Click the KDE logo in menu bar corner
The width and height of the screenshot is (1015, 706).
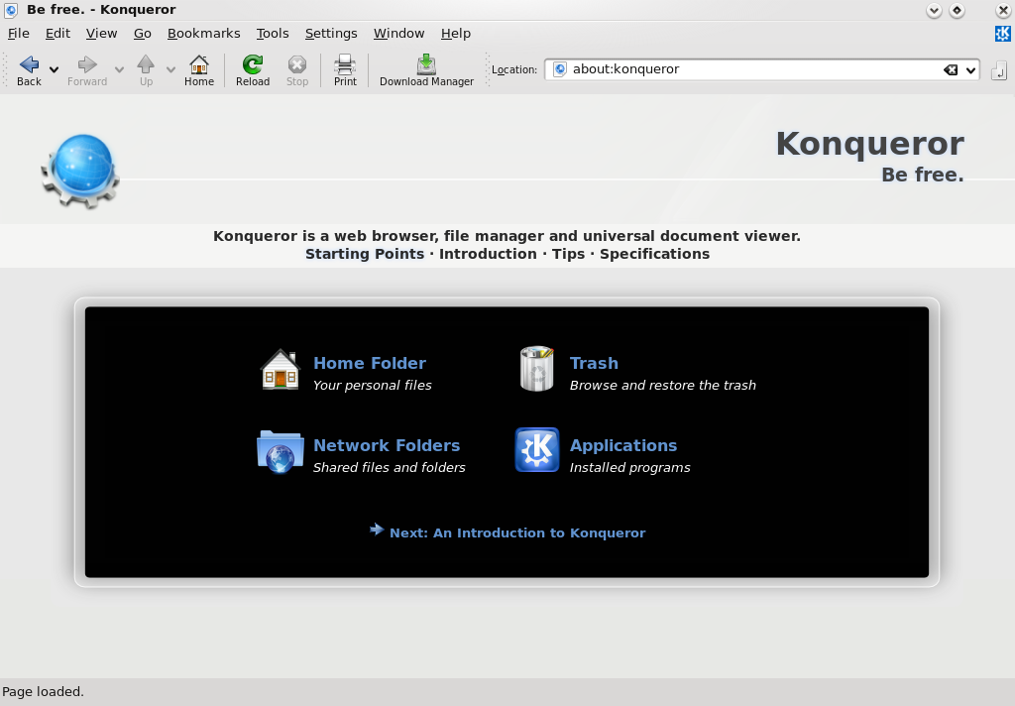[x=1003, y=33]
